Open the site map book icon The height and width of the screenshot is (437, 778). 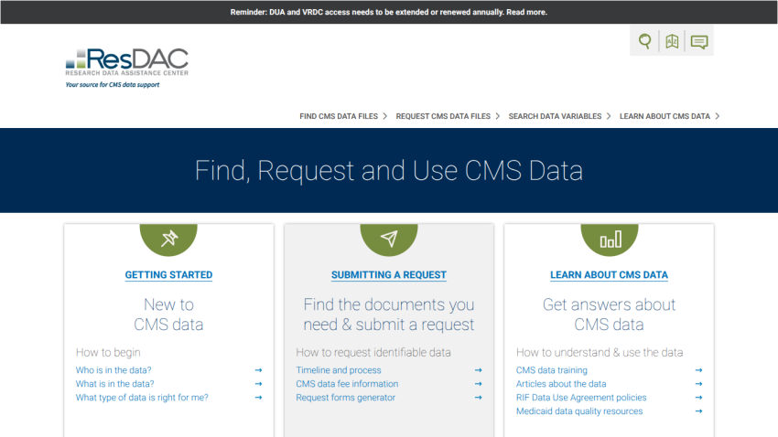tap(672, 41)
